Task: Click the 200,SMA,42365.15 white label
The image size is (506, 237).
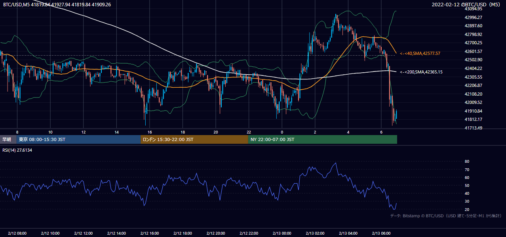Action: (x=421, y=72)
